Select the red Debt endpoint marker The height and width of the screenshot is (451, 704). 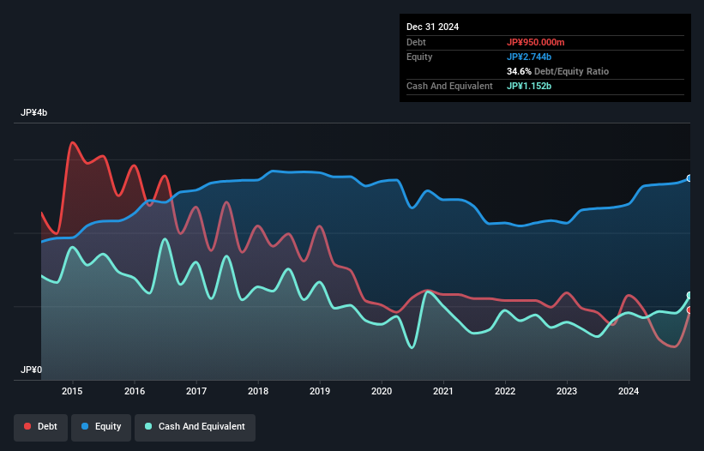tap(689, 310)
